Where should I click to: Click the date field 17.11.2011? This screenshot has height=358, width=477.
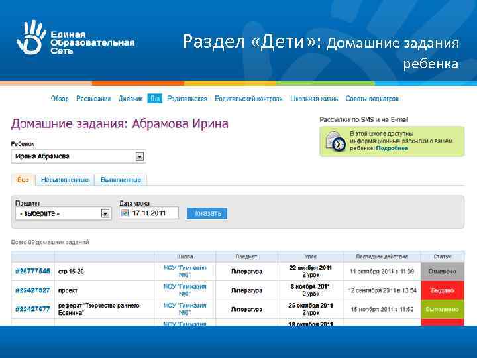(149, 213)
